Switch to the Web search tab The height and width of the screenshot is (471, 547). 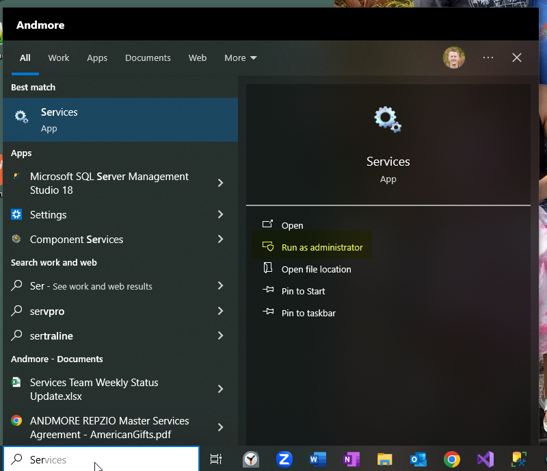[198, 58]
